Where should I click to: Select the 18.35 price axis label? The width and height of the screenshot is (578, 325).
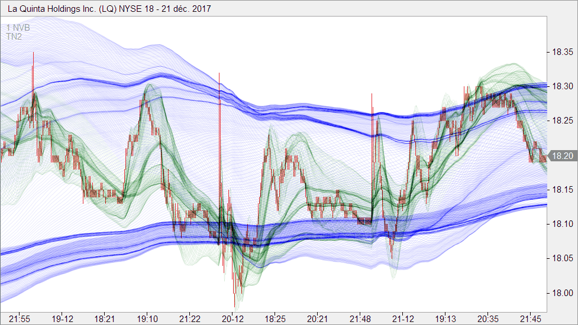(563, 52)
